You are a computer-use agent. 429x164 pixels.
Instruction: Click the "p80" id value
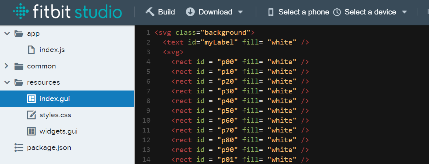228,140
